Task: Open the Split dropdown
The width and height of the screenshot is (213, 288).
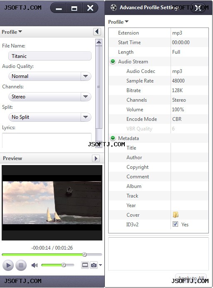Action: [x=50, y=117]
